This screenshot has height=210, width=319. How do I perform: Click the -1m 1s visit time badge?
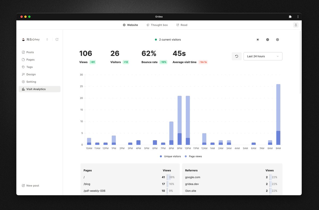(x=203, y=62)
